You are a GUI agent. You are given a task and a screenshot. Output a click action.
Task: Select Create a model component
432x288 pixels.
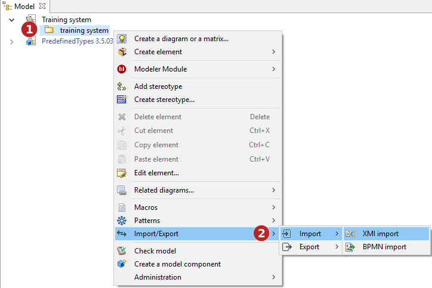click(177, 264)
